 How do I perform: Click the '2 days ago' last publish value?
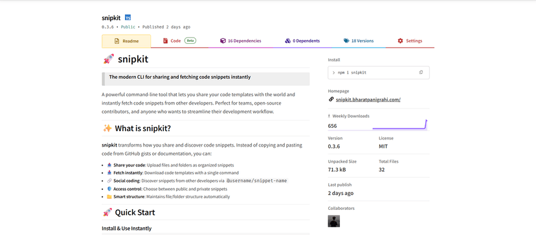(x=341, y=193)
